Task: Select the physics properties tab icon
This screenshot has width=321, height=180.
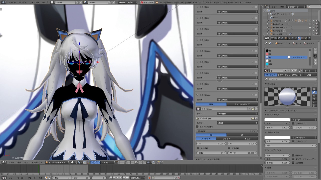Action: click(x=309, y=38)
